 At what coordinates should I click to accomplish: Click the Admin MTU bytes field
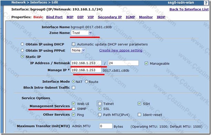click(106, 126)
